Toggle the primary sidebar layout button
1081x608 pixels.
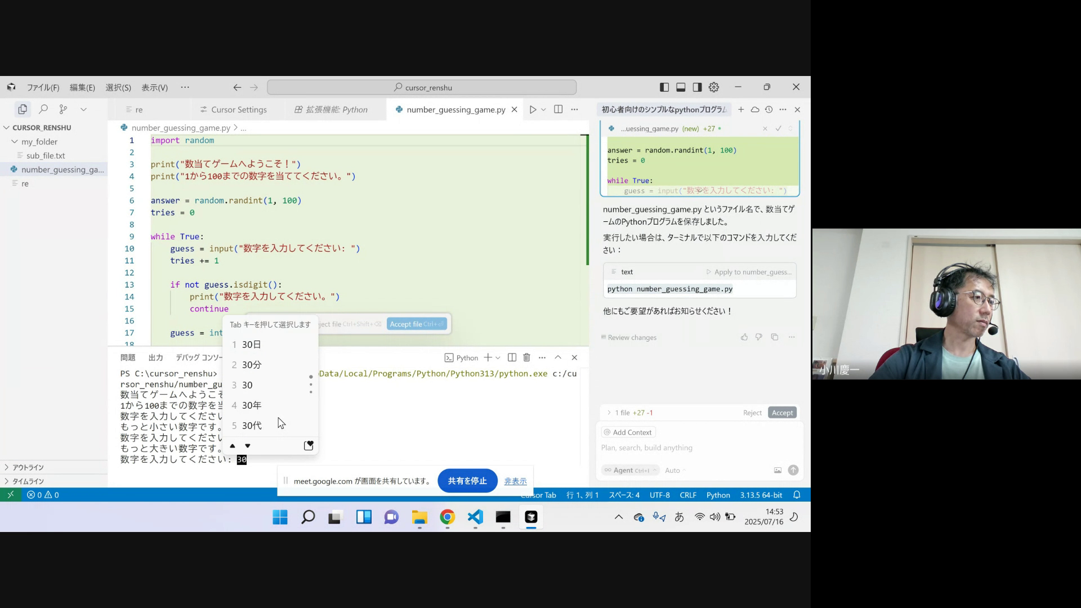664,87
